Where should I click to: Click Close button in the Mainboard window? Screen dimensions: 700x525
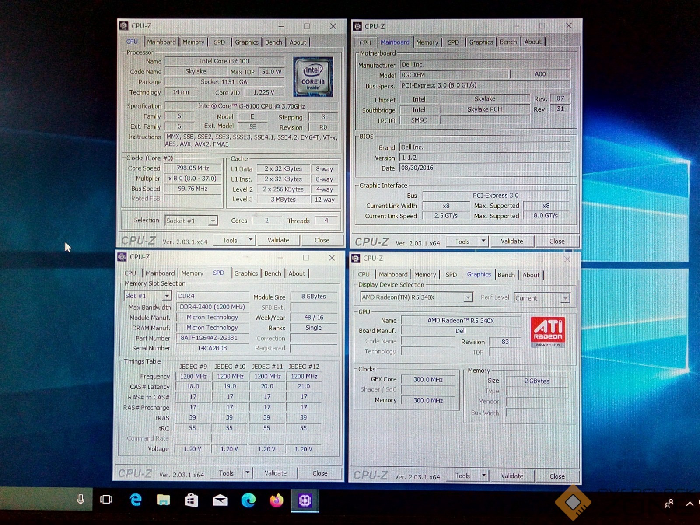557,241
